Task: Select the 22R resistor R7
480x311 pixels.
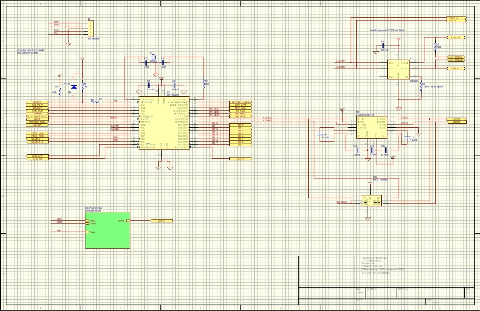Action: coord(204,84)
